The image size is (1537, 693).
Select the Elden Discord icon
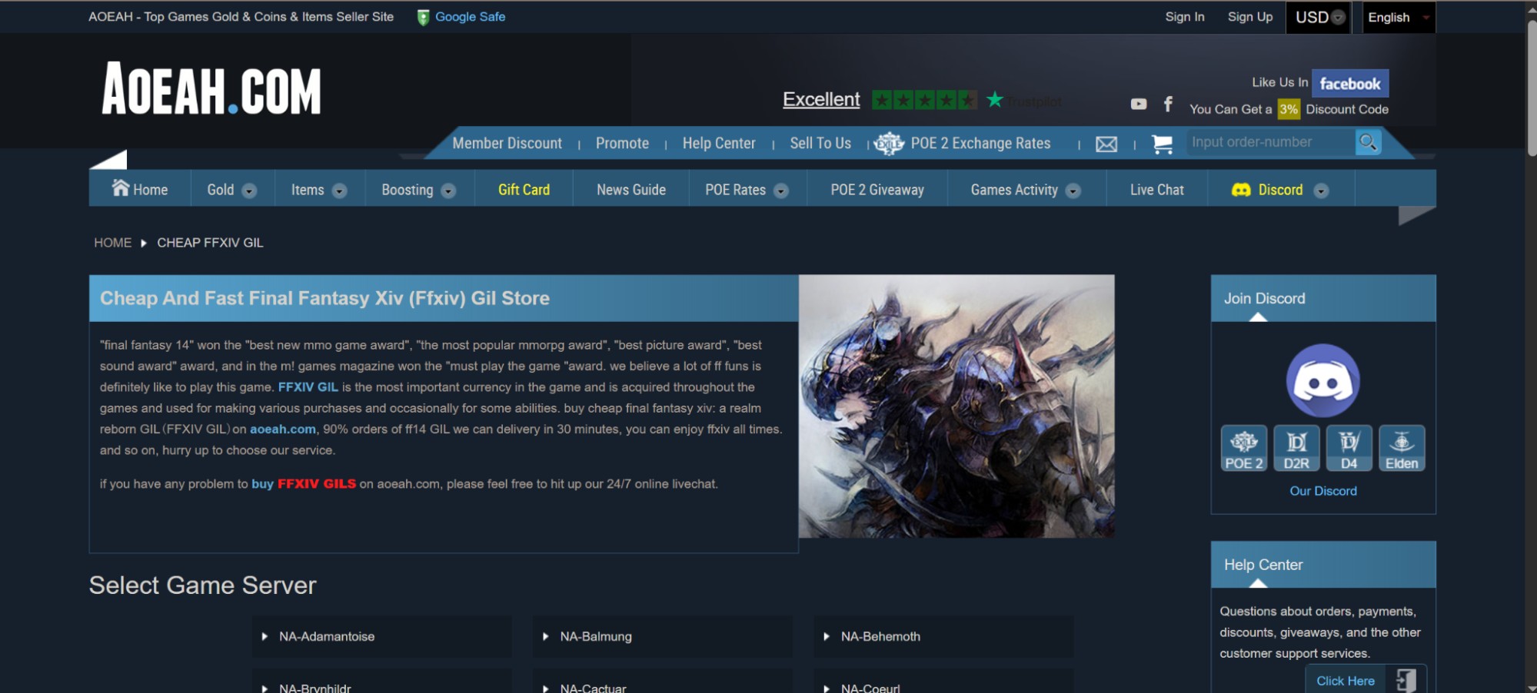[1402, 448]
